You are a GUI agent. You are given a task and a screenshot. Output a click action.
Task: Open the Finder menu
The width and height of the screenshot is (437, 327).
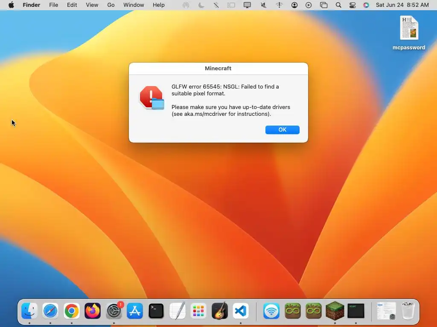(32, 5)
